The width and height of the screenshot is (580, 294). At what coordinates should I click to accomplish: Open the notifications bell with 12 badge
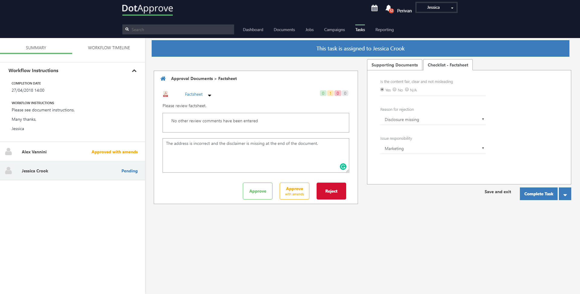tap(389, 9)
